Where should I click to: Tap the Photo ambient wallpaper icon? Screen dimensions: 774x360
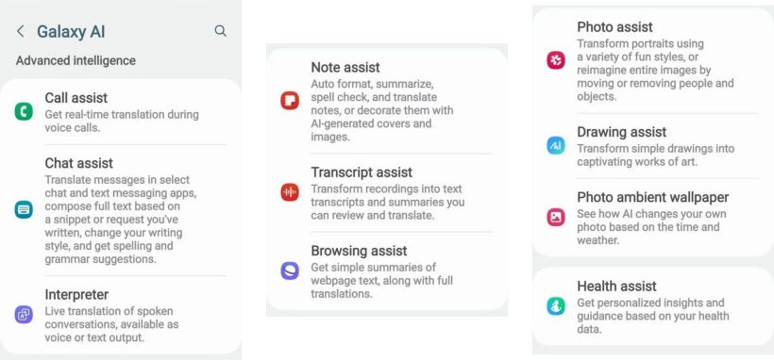[x=556, y=218]
